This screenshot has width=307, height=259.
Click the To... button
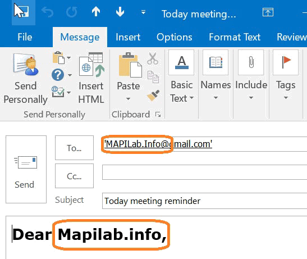pyautogui.click(x=74, y=148)
